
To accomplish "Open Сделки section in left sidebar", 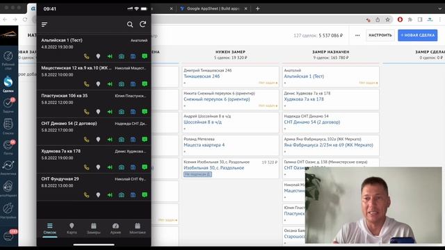I will point(8,84).
